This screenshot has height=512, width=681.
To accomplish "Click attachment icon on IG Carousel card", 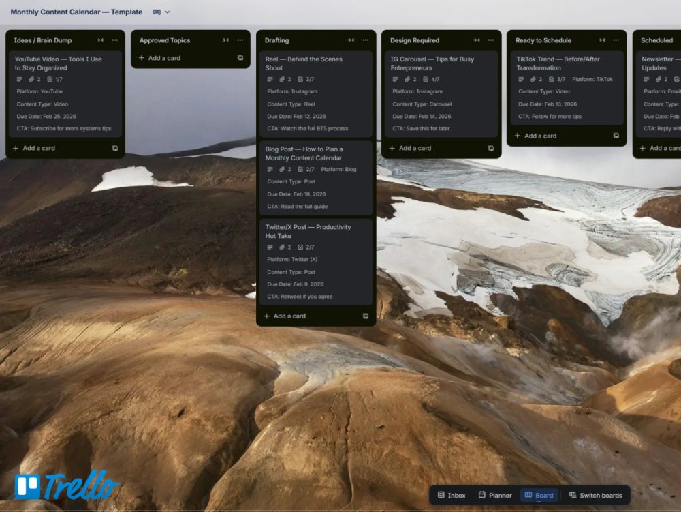I will tap(407, 79).
